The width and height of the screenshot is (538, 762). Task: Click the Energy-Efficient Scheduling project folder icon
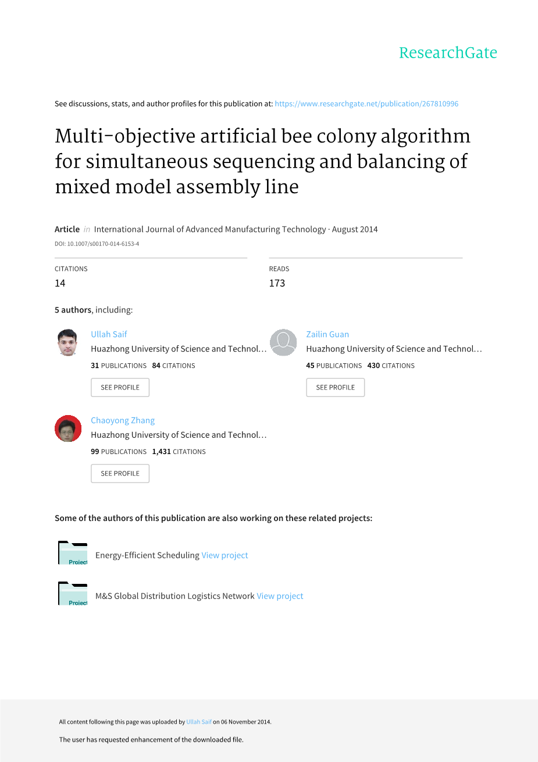pyautogui.click(x=73, y=553)
